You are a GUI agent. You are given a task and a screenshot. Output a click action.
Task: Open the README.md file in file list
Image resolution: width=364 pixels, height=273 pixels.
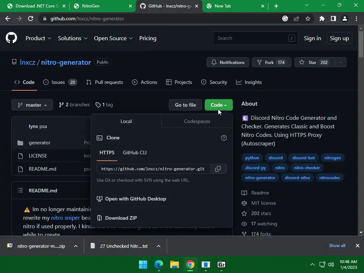click(x=43, y=169)
